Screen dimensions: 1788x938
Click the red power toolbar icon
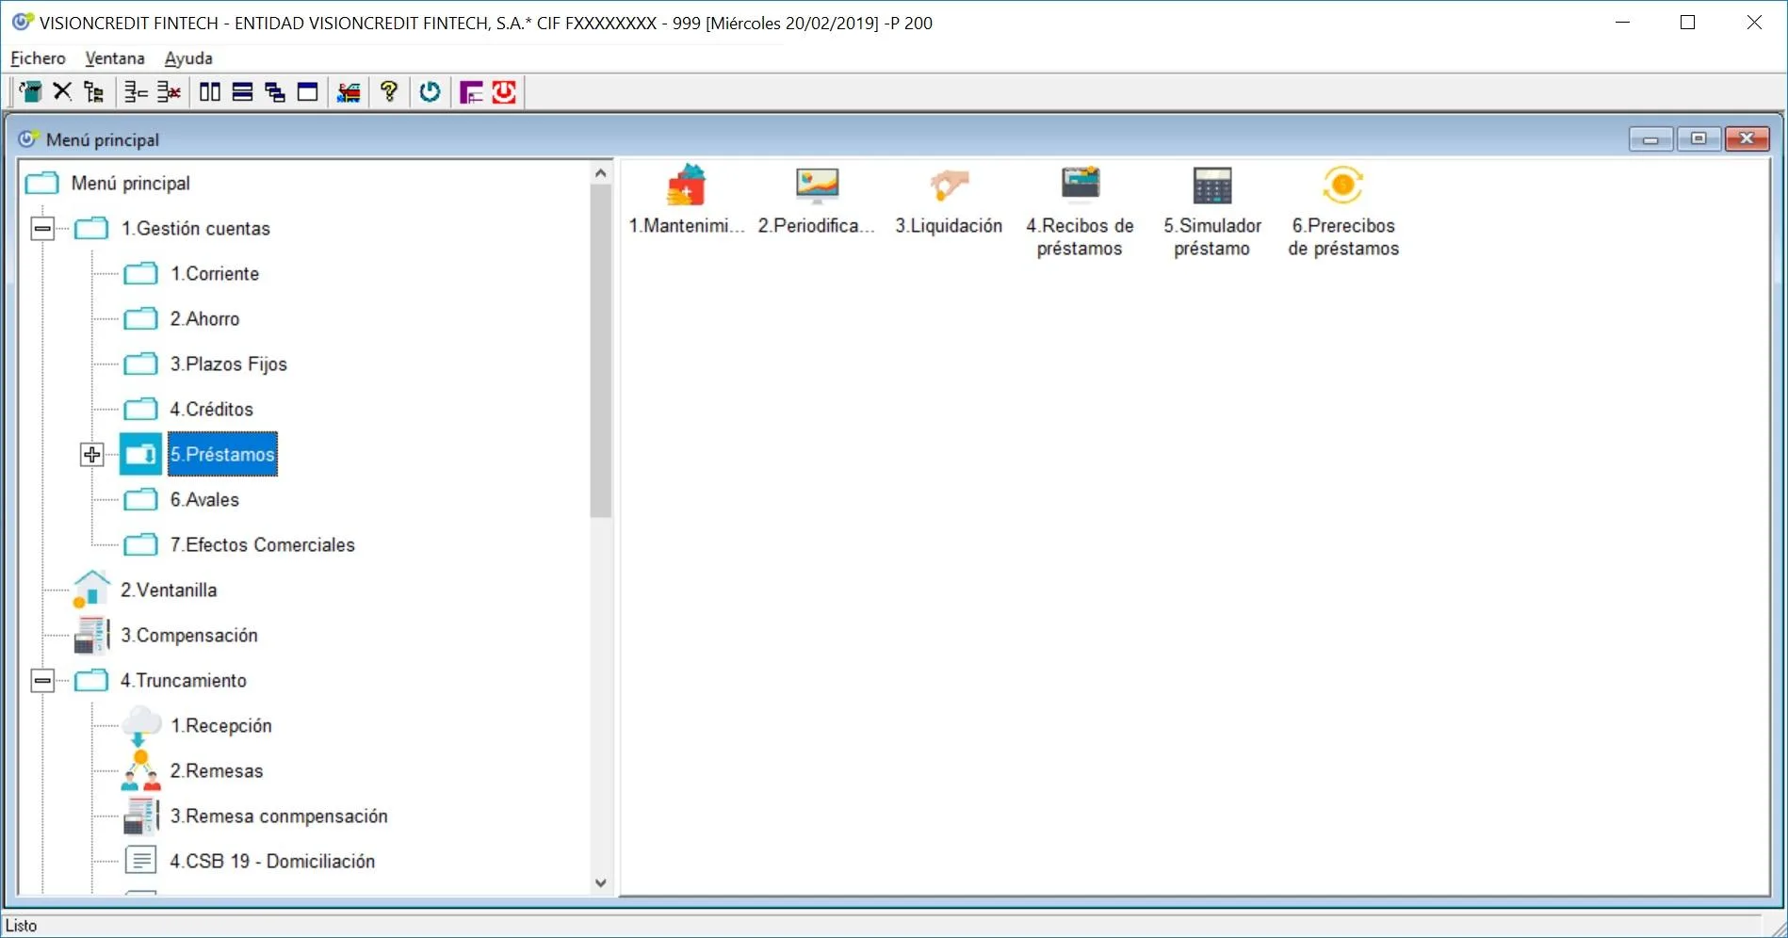click(504, 91)
